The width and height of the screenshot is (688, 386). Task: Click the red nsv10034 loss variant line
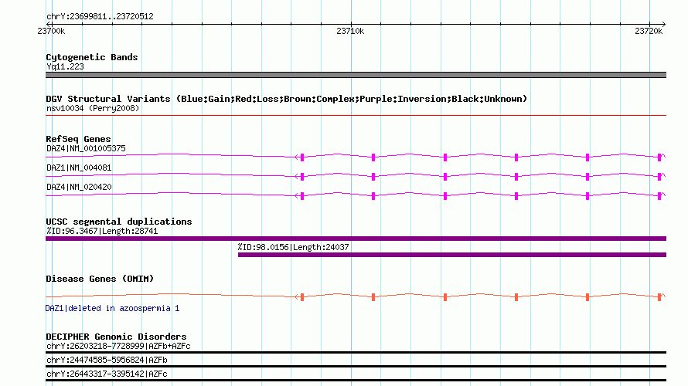coord(356,115)
